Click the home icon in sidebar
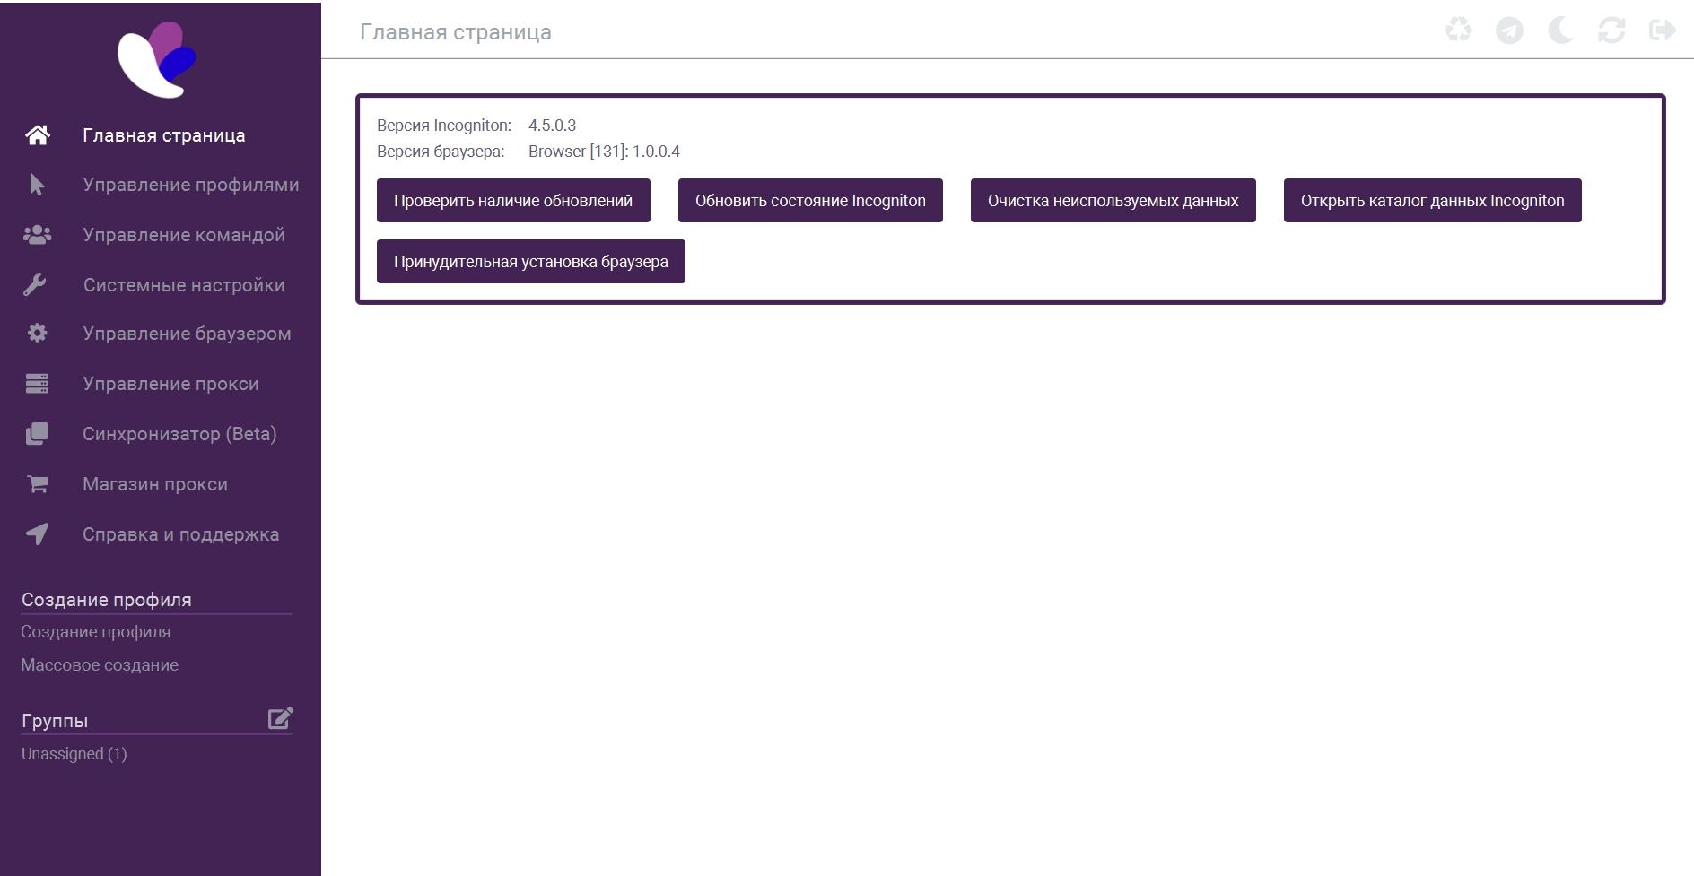Viewport: 1694px width, 876px height. (38, 134)
